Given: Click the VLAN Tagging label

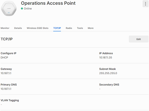Looking at the screenshot, I should (x=10, y=100).
